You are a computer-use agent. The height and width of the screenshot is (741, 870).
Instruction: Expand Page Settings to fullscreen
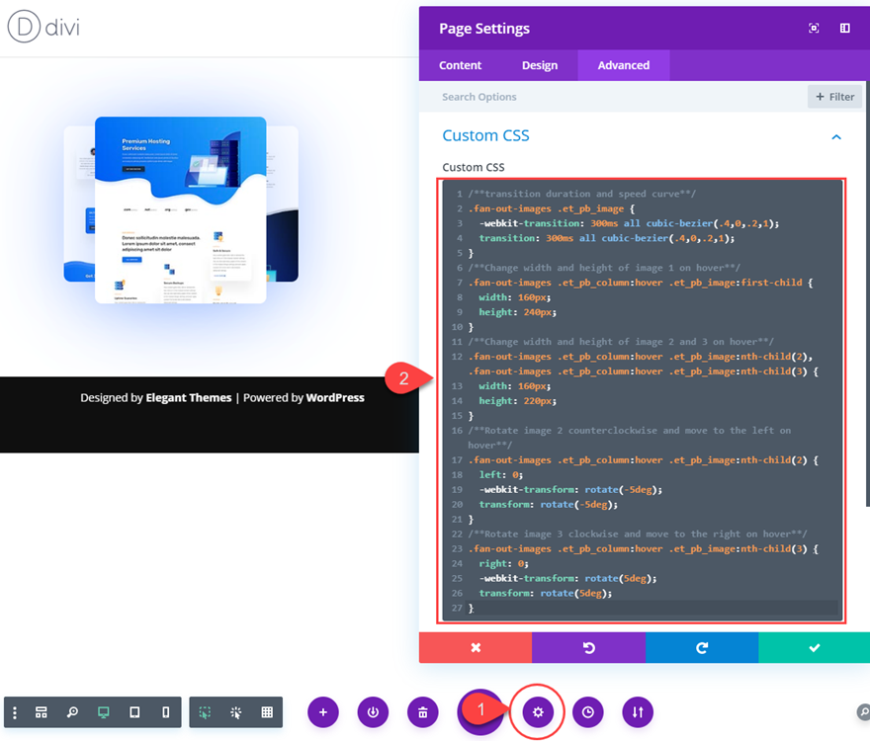814,29
